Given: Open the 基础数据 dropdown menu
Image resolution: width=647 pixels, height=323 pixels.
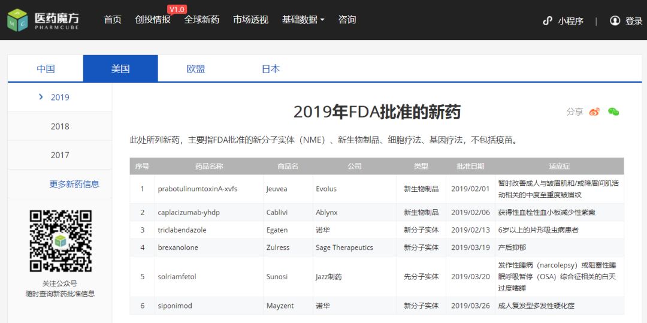Looking at the screenshot, I should pos(303,19).
